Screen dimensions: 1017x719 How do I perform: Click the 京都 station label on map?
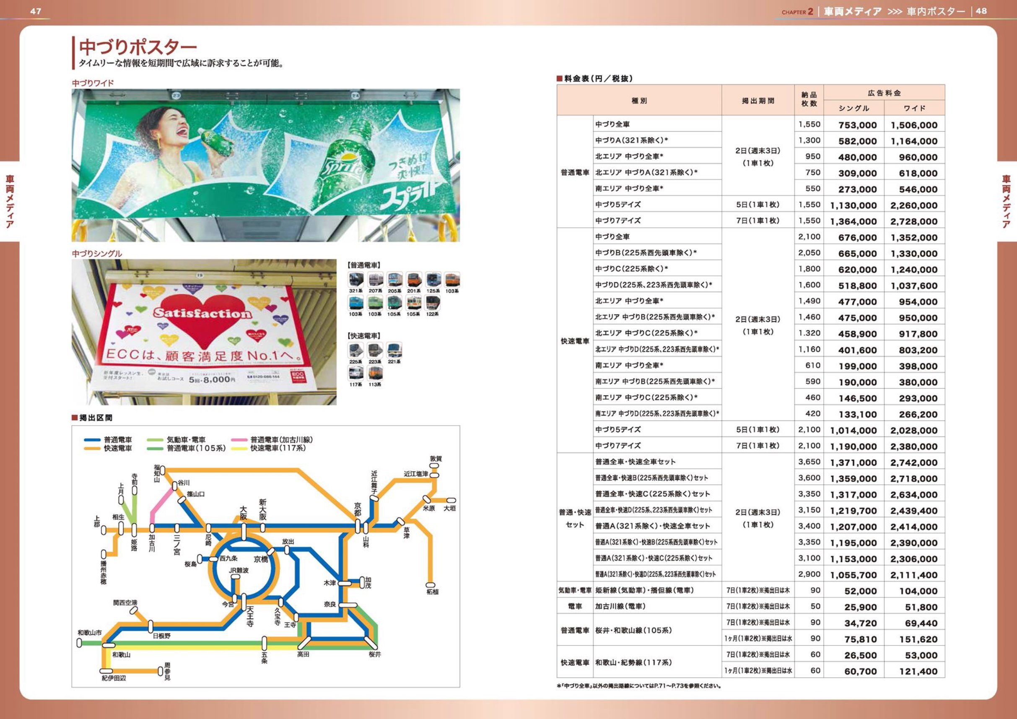coord(358,509)
